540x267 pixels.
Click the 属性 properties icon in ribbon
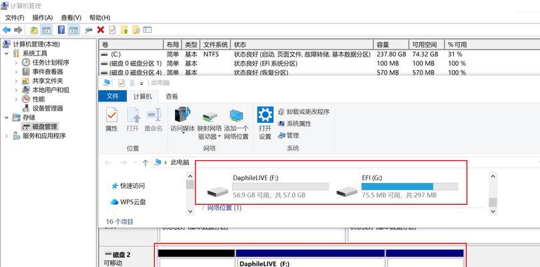click(x=111, y=120)
